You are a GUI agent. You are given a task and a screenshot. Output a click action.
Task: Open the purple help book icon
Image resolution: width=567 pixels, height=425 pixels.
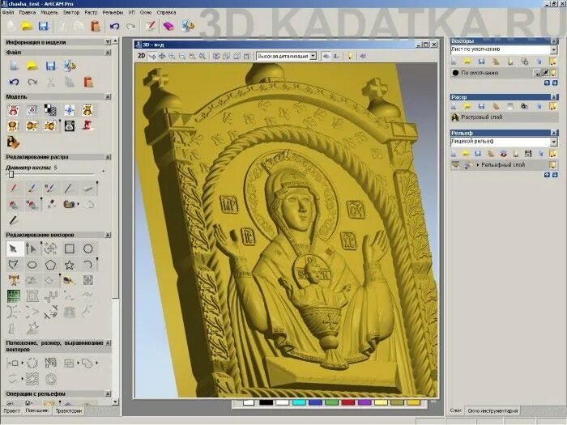pyautogui.click(x=168, y=26)
